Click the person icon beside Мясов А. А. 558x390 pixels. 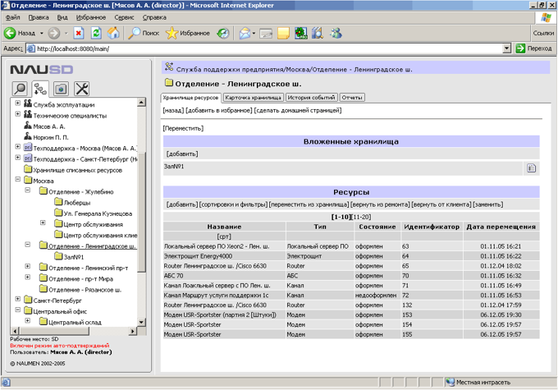(28, 126)
